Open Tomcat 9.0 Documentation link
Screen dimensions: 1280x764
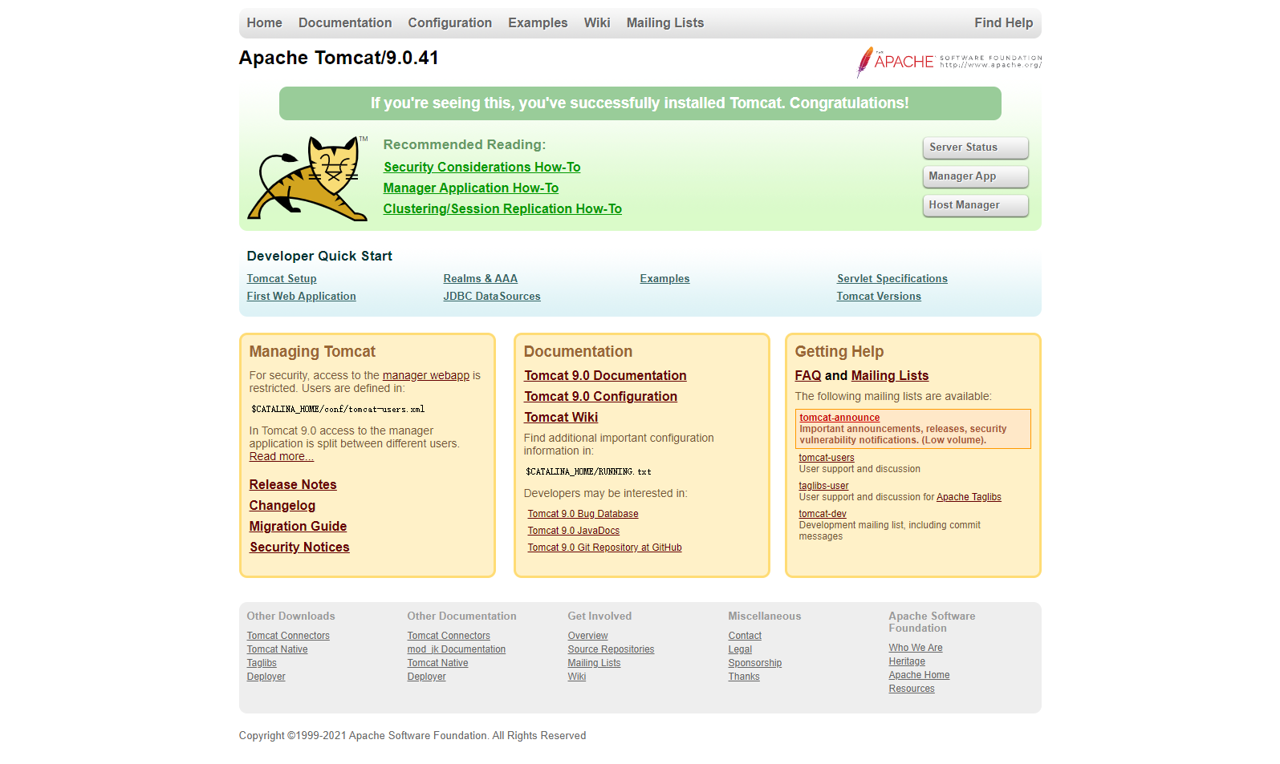coord(605,375)
